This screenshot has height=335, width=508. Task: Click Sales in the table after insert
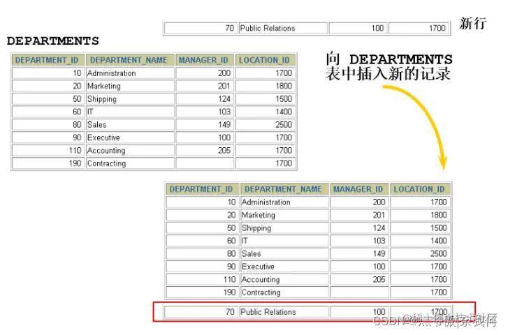click(x=251, y=254)
